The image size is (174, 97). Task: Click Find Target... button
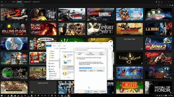pos(100,71)
